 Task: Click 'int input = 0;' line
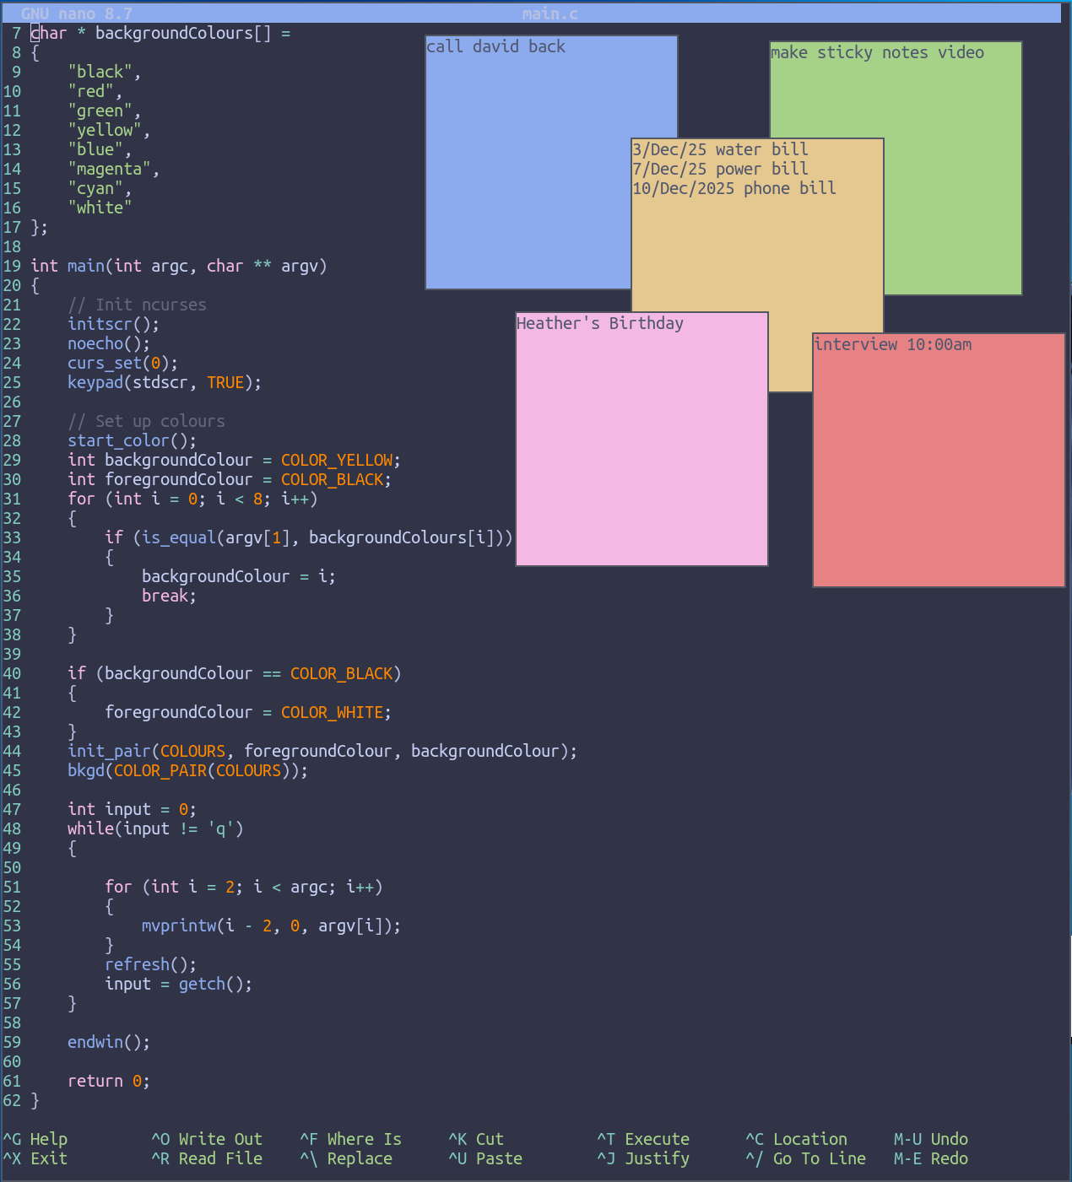(x=133, y=809)
